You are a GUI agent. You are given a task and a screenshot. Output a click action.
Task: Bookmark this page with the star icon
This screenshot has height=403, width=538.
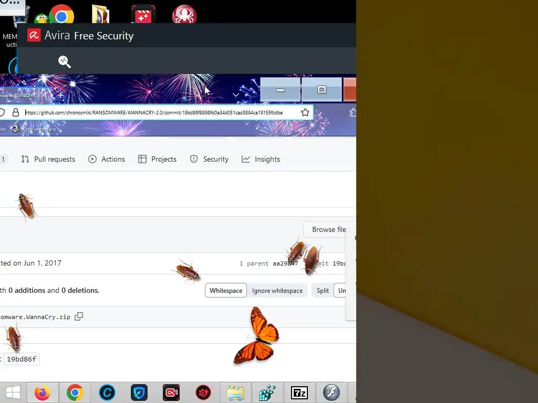point(305,112)
